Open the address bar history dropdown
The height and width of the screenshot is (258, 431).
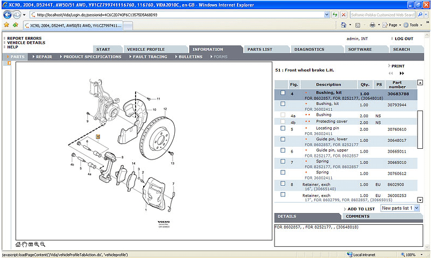coord(326,14)
